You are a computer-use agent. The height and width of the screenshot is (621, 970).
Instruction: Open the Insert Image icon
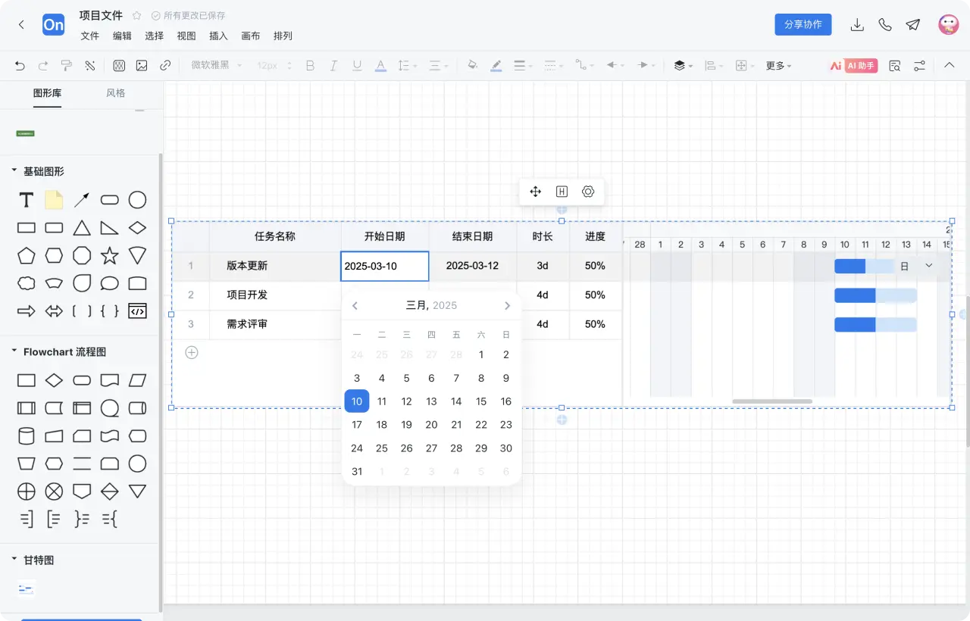[143, 65]
